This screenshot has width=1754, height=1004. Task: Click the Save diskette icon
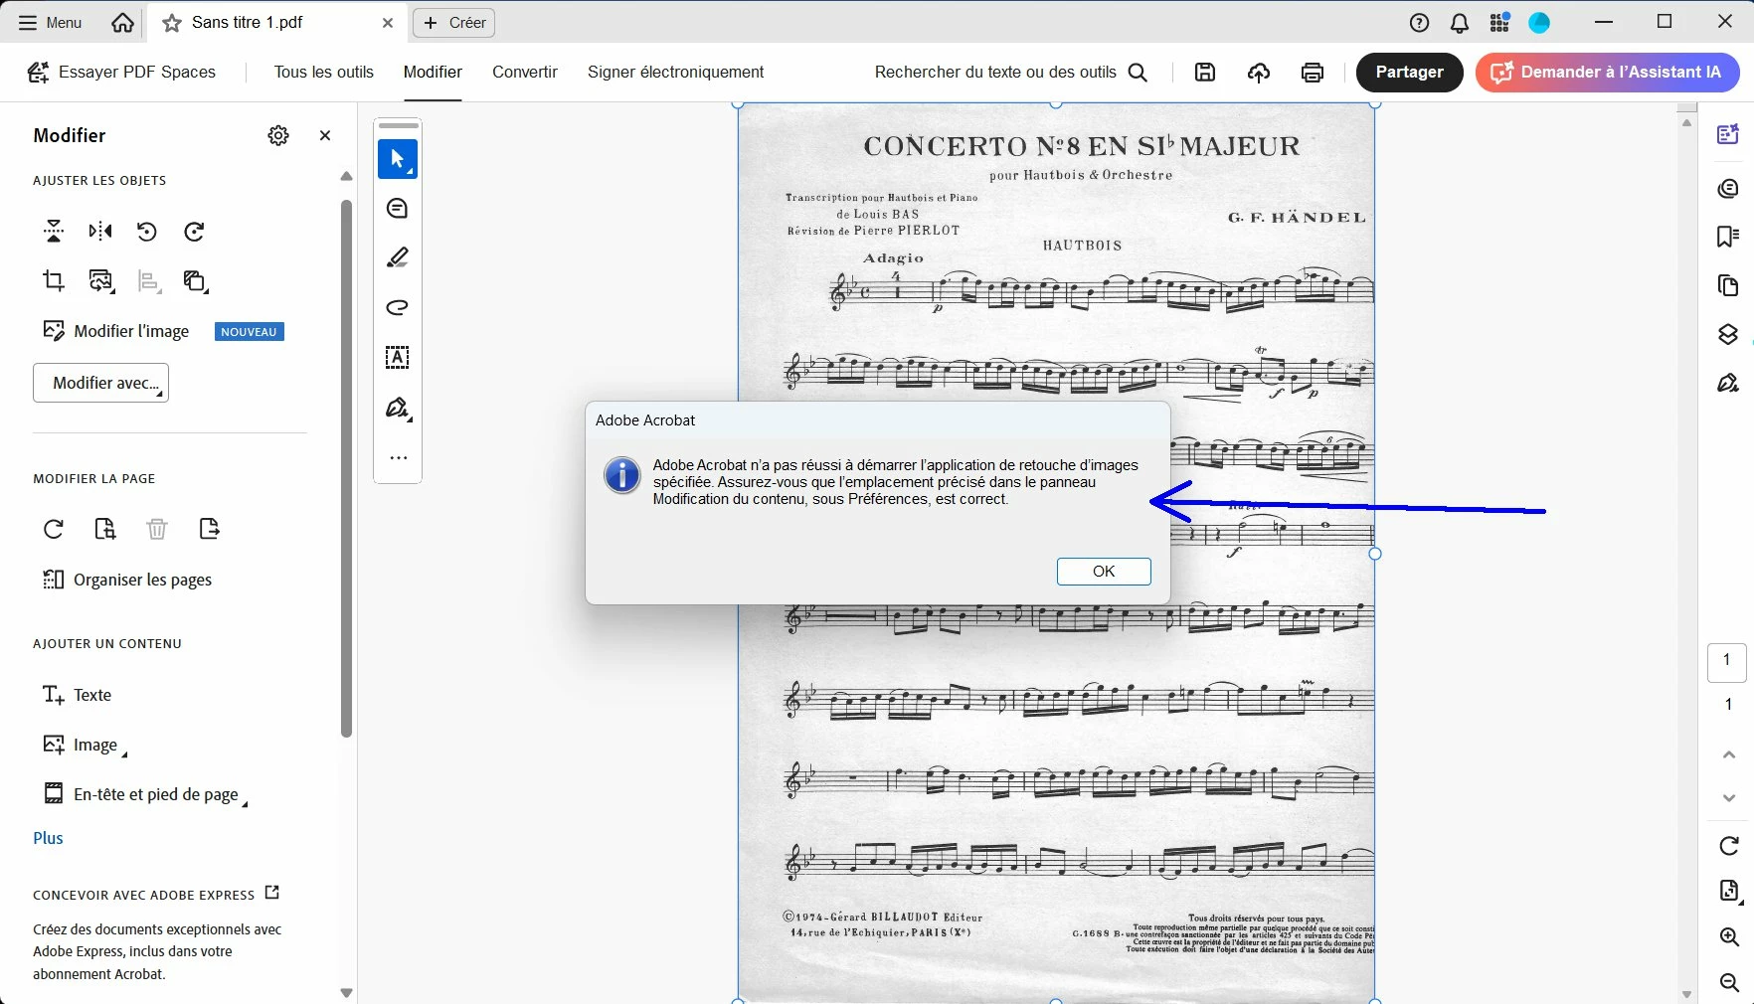coord(1205,72)
